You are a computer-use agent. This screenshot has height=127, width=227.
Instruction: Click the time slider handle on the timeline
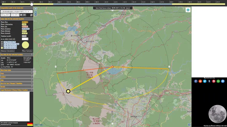(32, 4)
